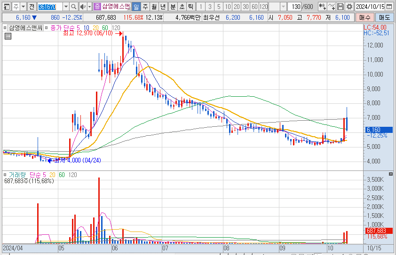Click the small box before 삼영에스앤씨 legend
396x255 pixels.
[5, 28]
